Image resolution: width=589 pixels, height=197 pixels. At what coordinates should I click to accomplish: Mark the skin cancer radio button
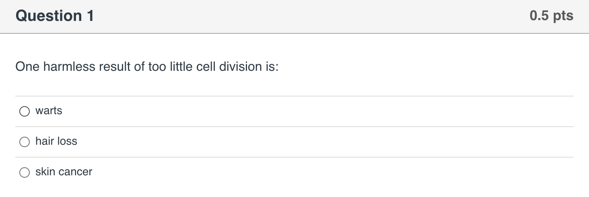pyautogui.click(x=25, y=172)
